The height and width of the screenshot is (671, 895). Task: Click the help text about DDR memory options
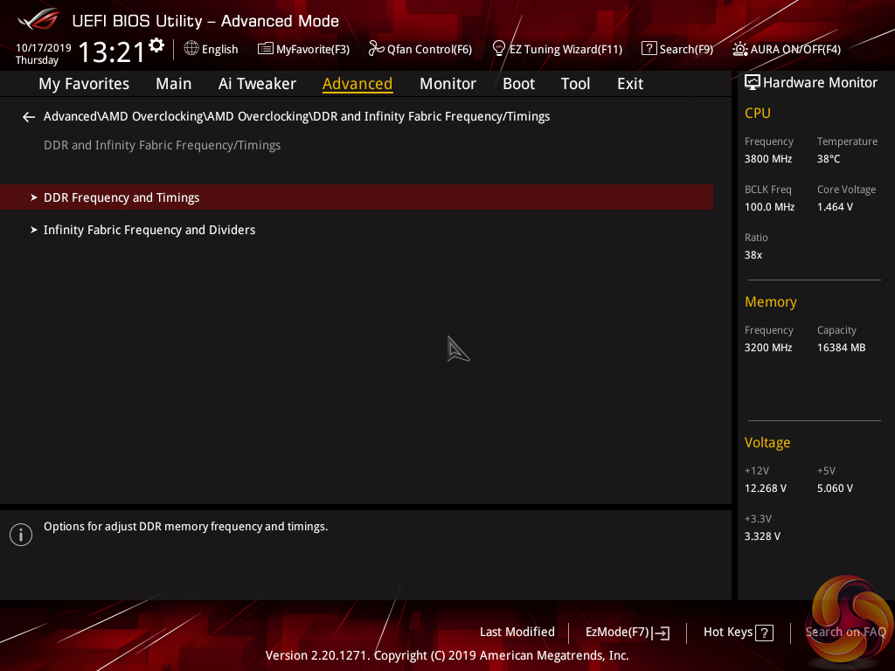(x=186, y=527)
